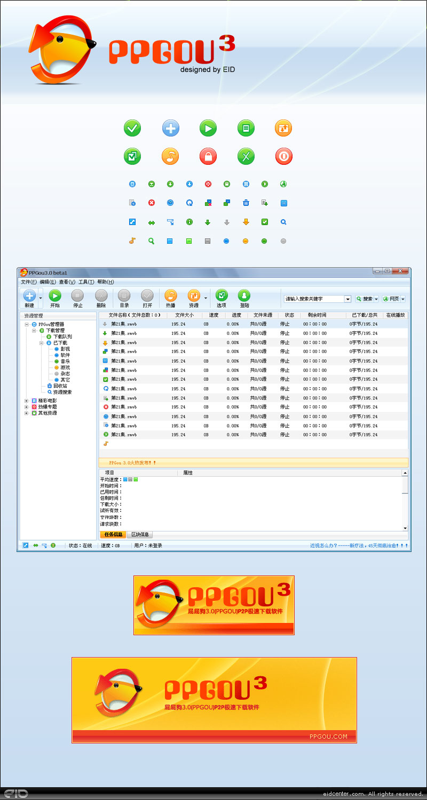This screenshot has height=800, width=427.
Task: Click the small blue trash icon in icon grid
Action: (246, 203)
